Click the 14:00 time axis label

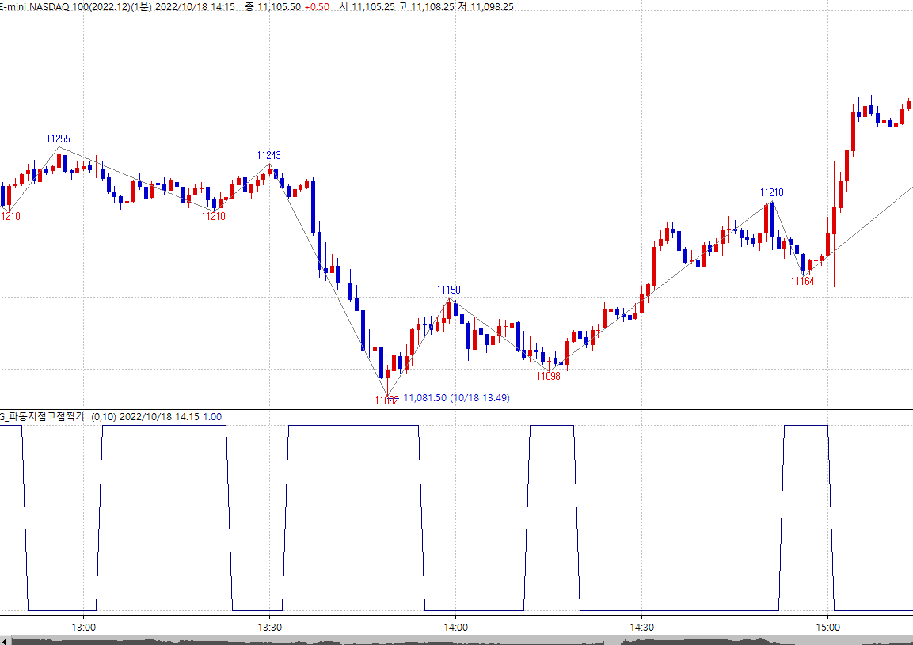pos(455,626)
